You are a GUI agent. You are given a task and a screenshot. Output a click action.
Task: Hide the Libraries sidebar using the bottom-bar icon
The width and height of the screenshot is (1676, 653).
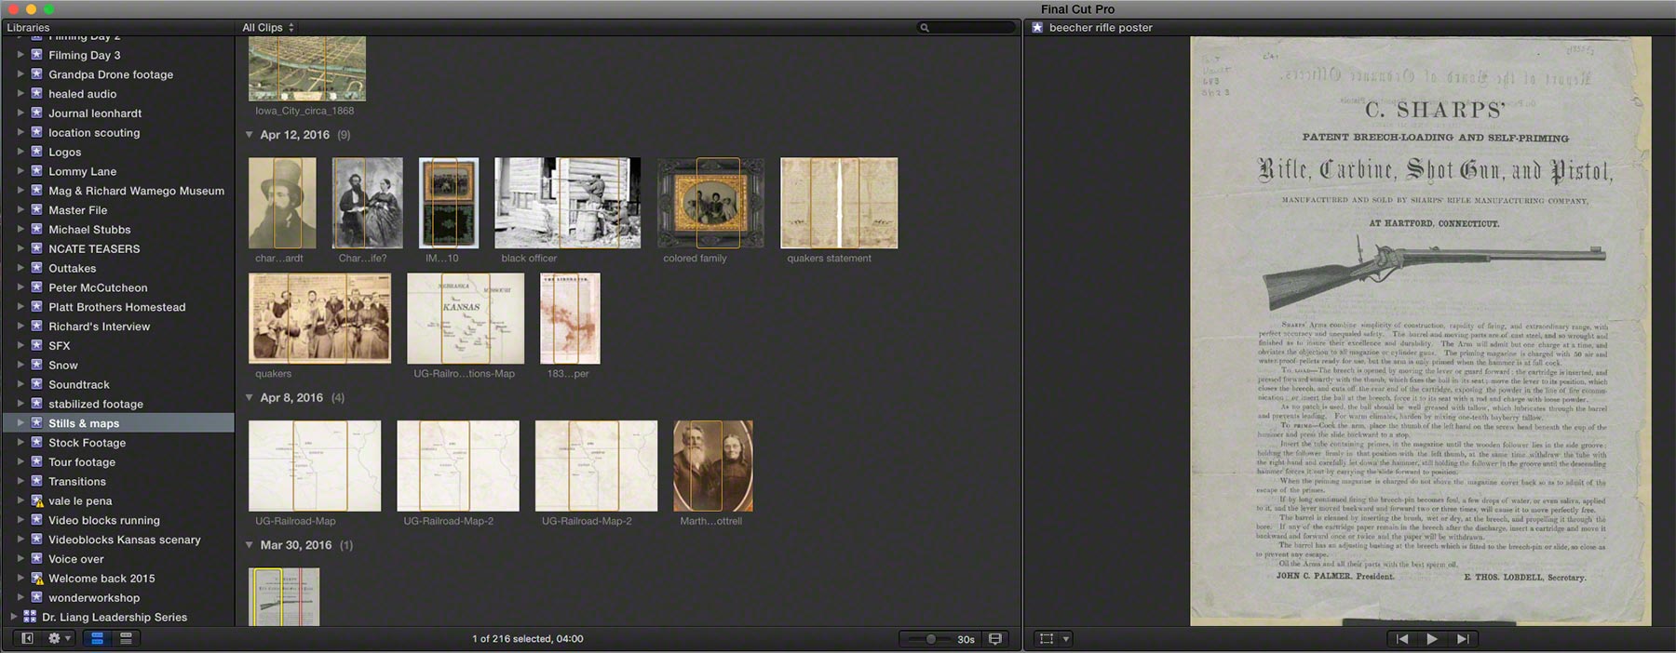point(27,638)
